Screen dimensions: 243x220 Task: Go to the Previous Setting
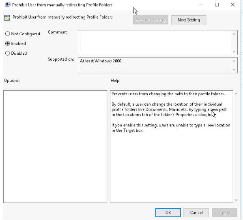coord(151,20)
